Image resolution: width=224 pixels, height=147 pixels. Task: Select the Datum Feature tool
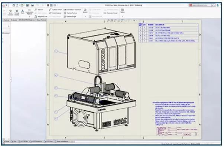pyautogui.click(x=71, y=13)
